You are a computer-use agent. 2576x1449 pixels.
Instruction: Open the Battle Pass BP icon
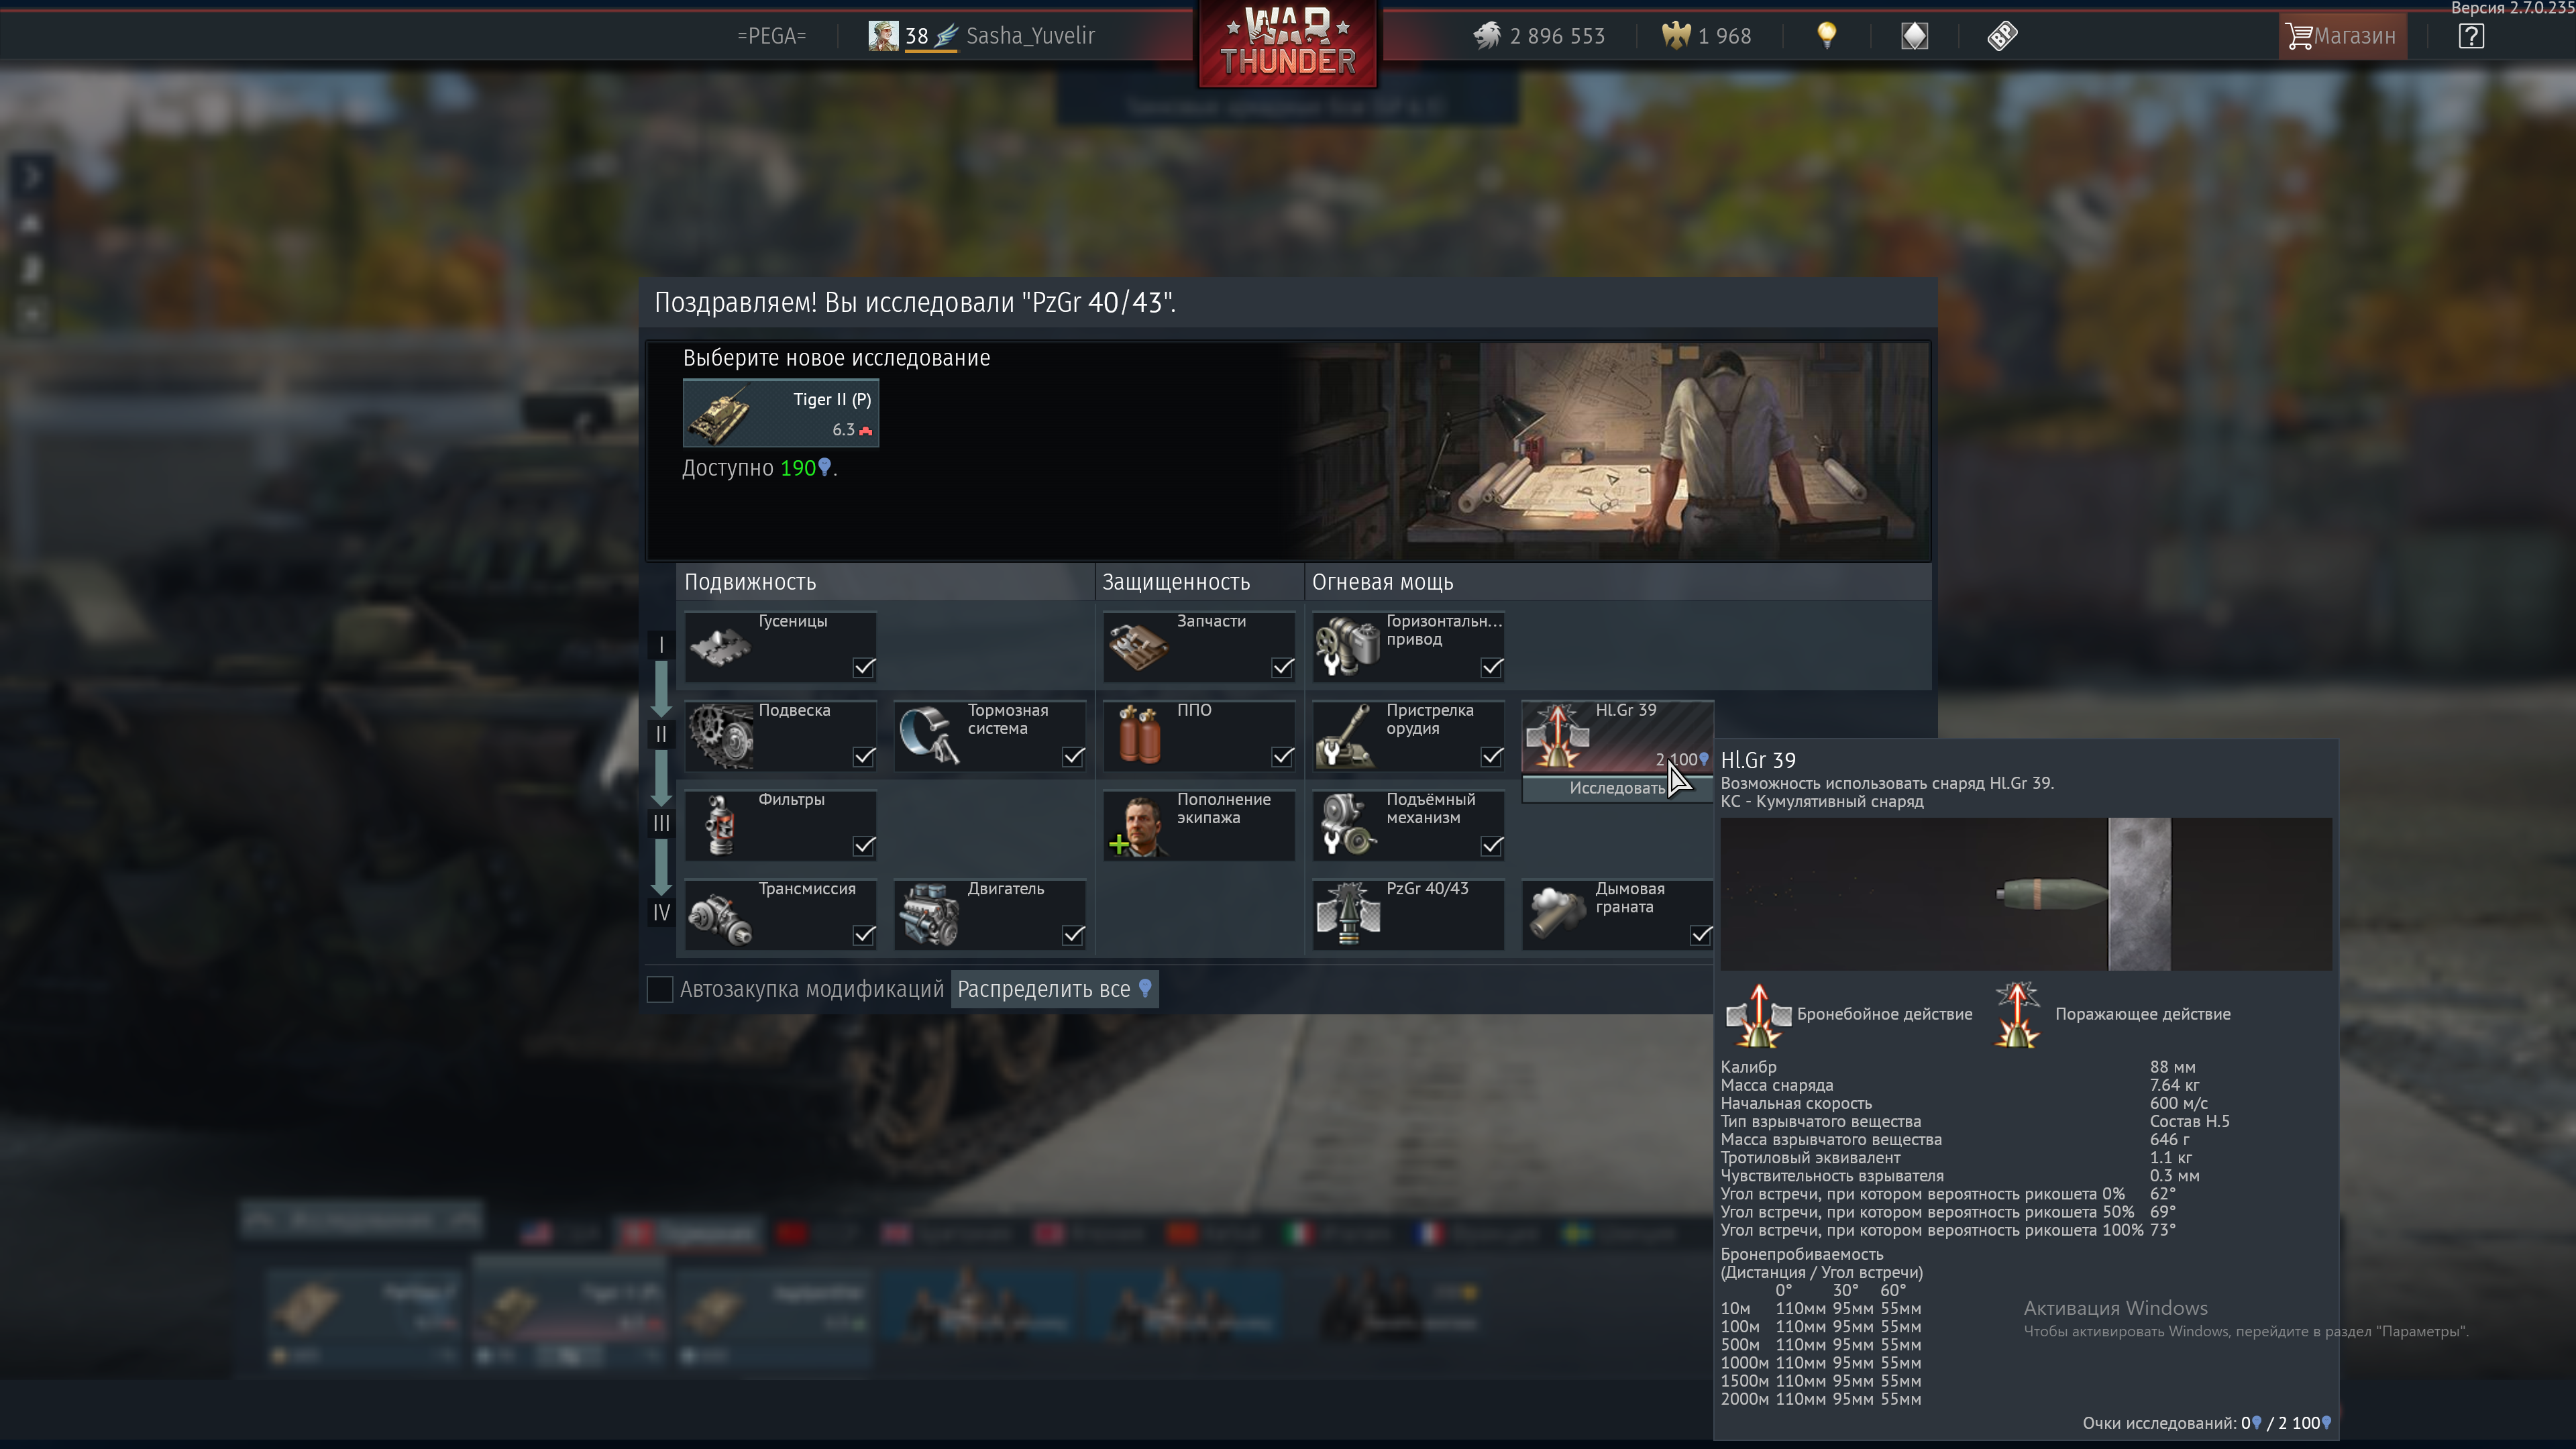pos(2002,36)
